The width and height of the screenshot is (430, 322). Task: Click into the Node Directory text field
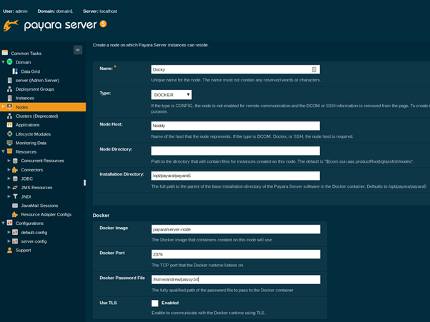(x=235, y=151)
